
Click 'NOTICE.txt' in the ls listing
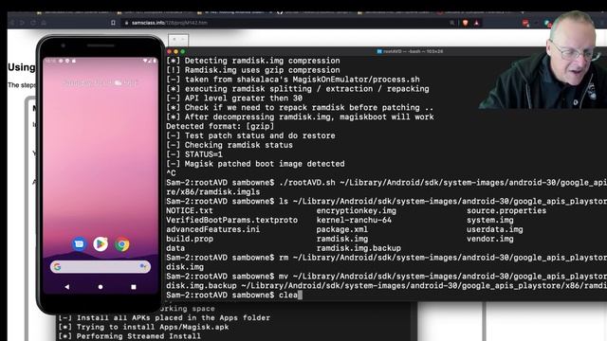coord(190,210)
